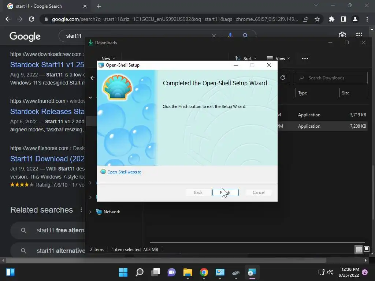The height and width of the screenshot is (281, 375).
Task: Open the Open-Shell website link
Action: click(x=124, y=172)
